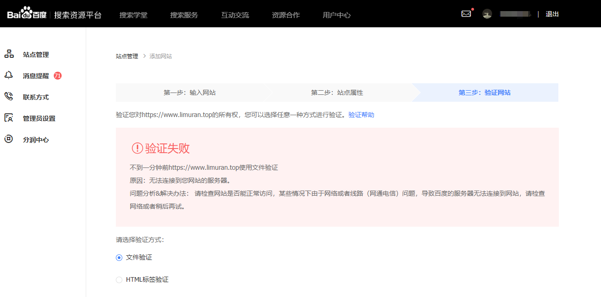The image size is (601, 297).
Task: Open the 互动交流 top menu
Action: tap(235, 15)
